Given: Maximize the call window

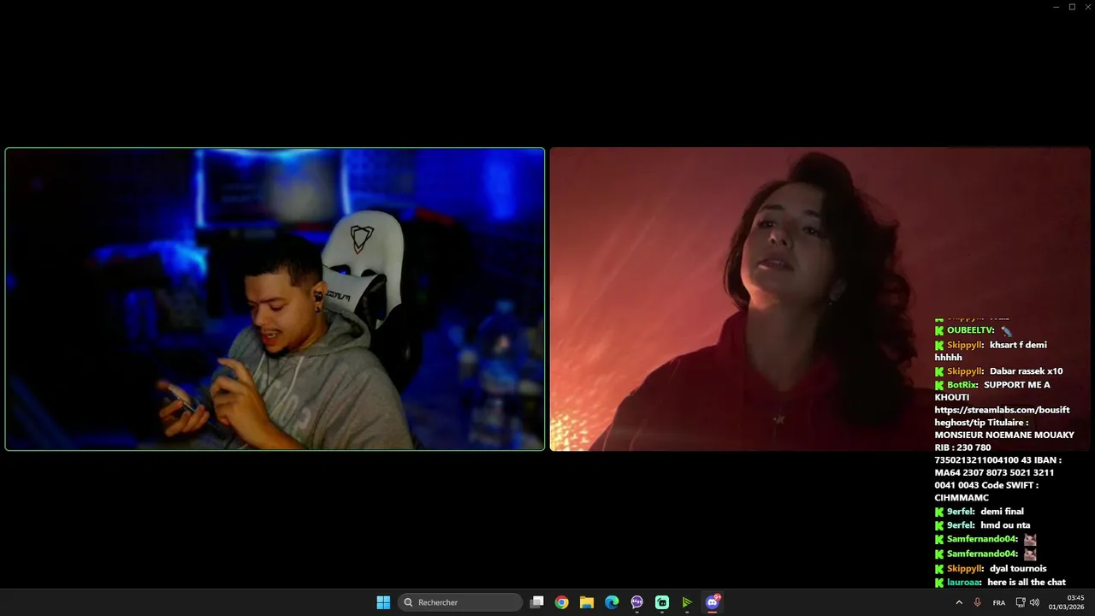Looking at the screenshot, I should [1072, 7].
